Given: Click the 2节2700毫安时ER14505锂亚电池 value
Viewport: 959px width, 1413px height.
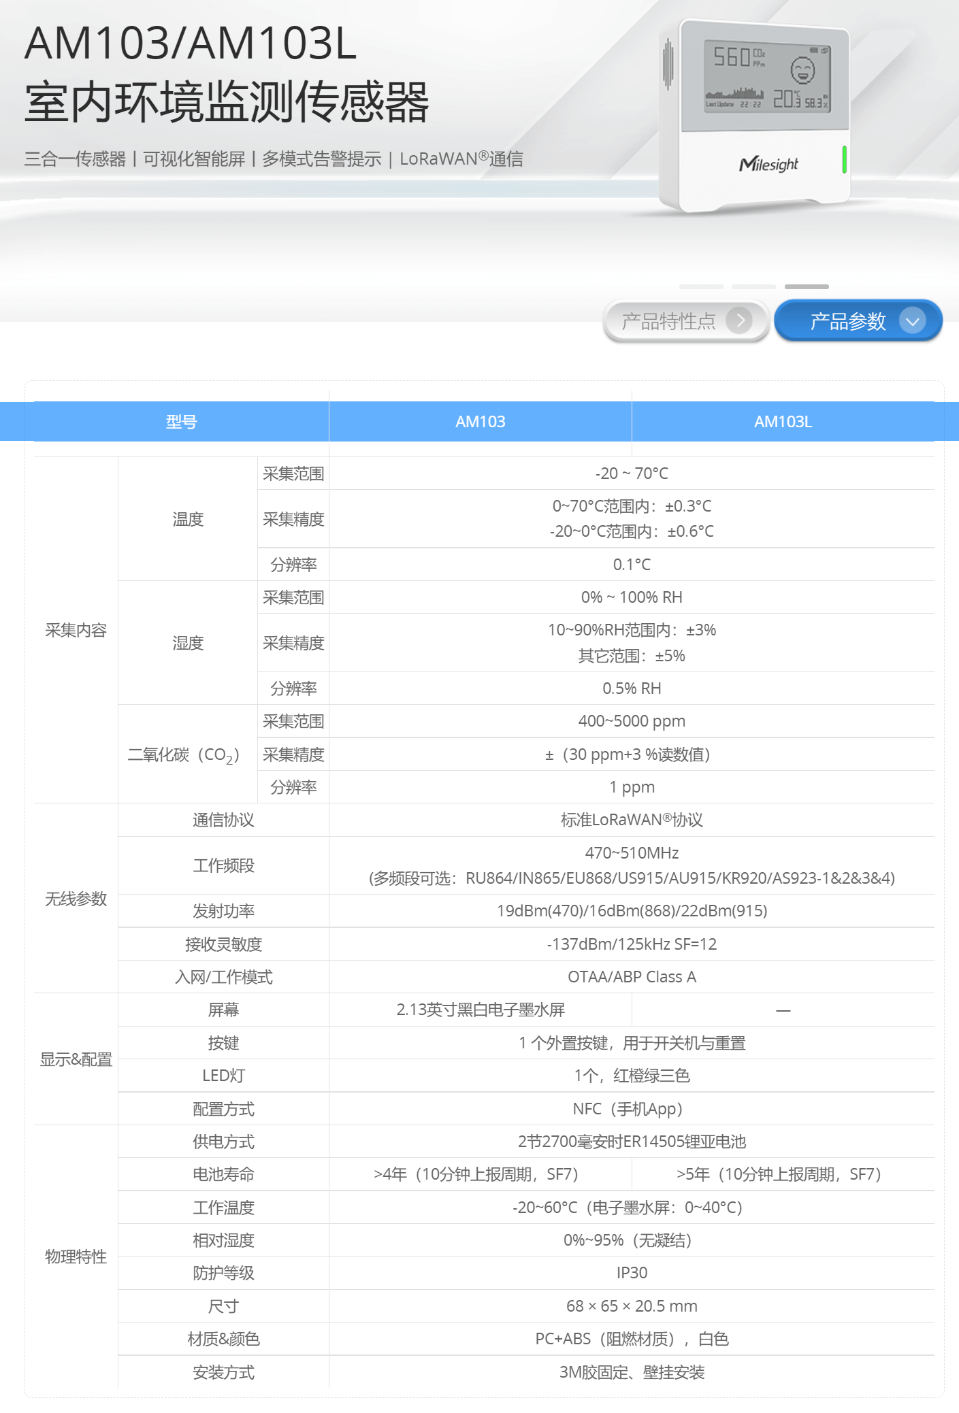Looking at the screenshot, I should [632, 1142].
